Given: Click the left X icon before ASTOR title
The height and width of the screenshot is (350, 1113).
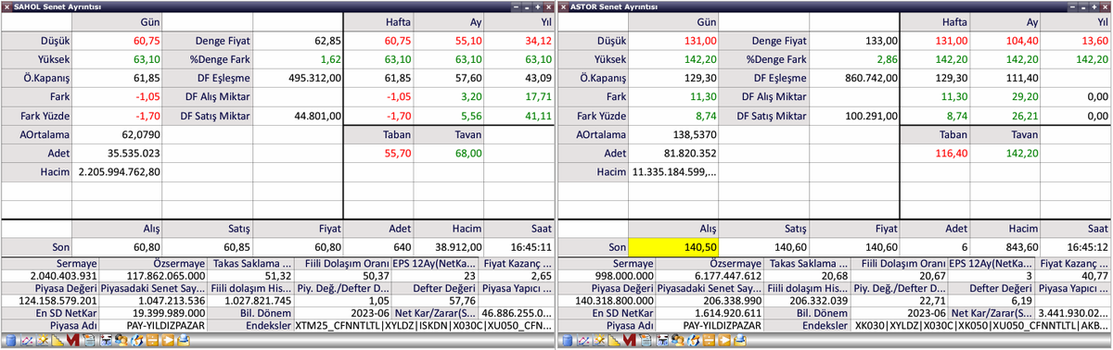Looking at the screenshot, I should [564, 6].
